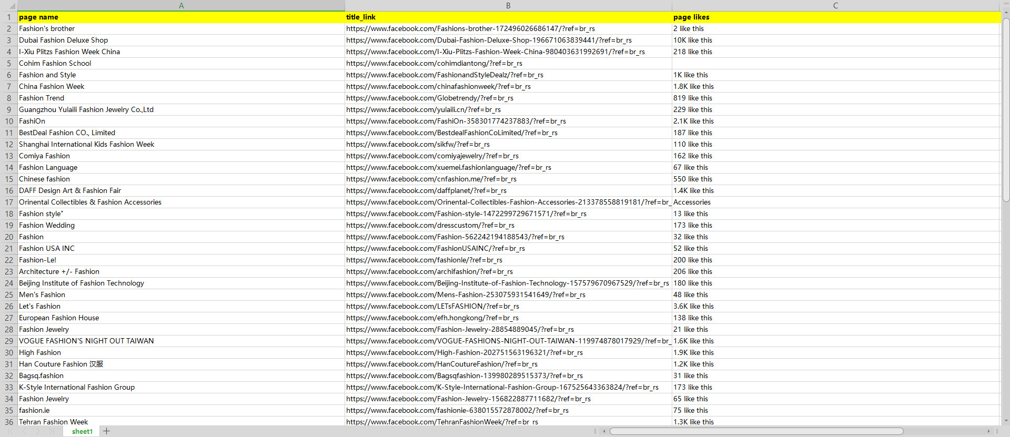Select 'Oriental Collectibles & Fashion Accessories' cell
1010x437 pixels.
pos(181,202)
